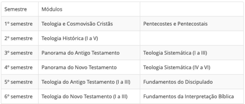Click Teologia Histórica (I a V)
The image size is (245, 104).
70,38
